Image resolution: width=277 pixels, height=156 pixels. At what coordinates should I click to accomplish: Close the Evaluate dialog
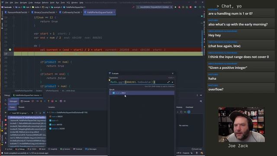(x=173, y=73)
